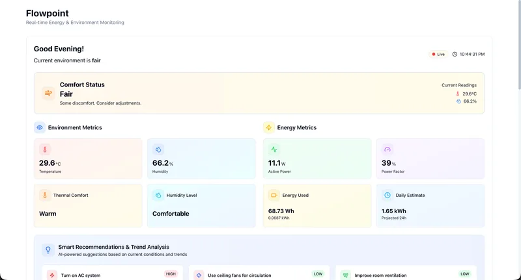Click the battery icon beside Energy Used

274,195
